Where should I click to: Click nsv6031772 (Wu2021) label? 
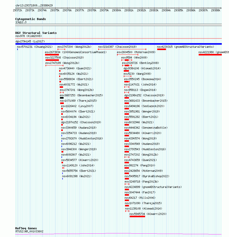74,85
